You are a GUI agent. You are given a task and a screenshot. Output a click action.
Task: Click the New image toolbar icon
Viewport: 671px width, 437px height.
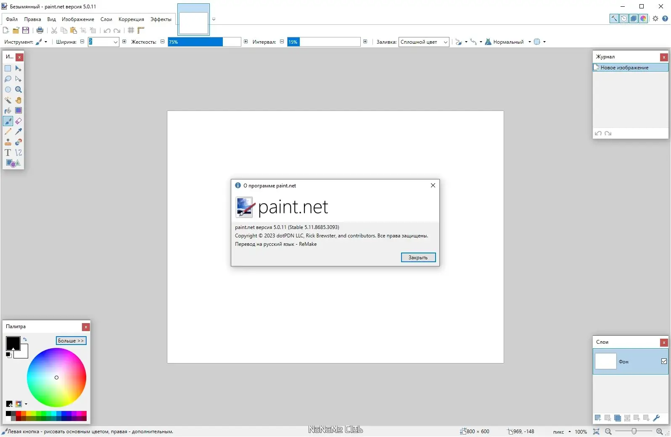coord(6,30)
